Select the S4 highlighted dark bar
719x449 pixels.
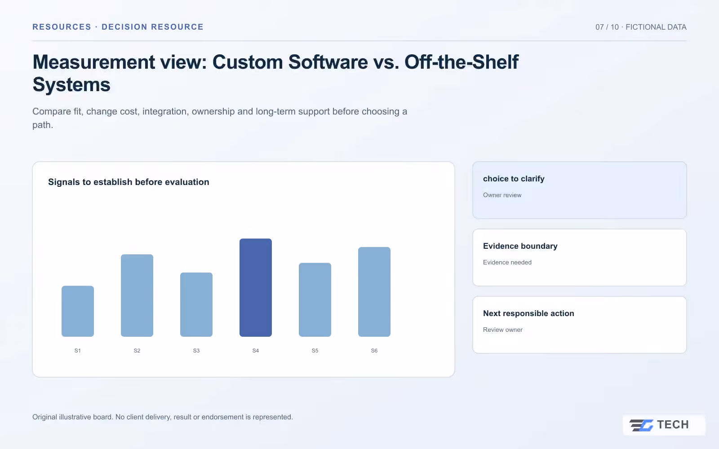click(256, 287)
